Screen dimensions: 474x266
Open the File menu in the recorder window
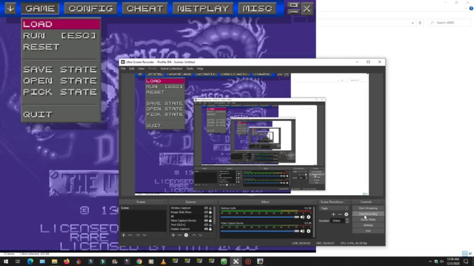(123, 69)
